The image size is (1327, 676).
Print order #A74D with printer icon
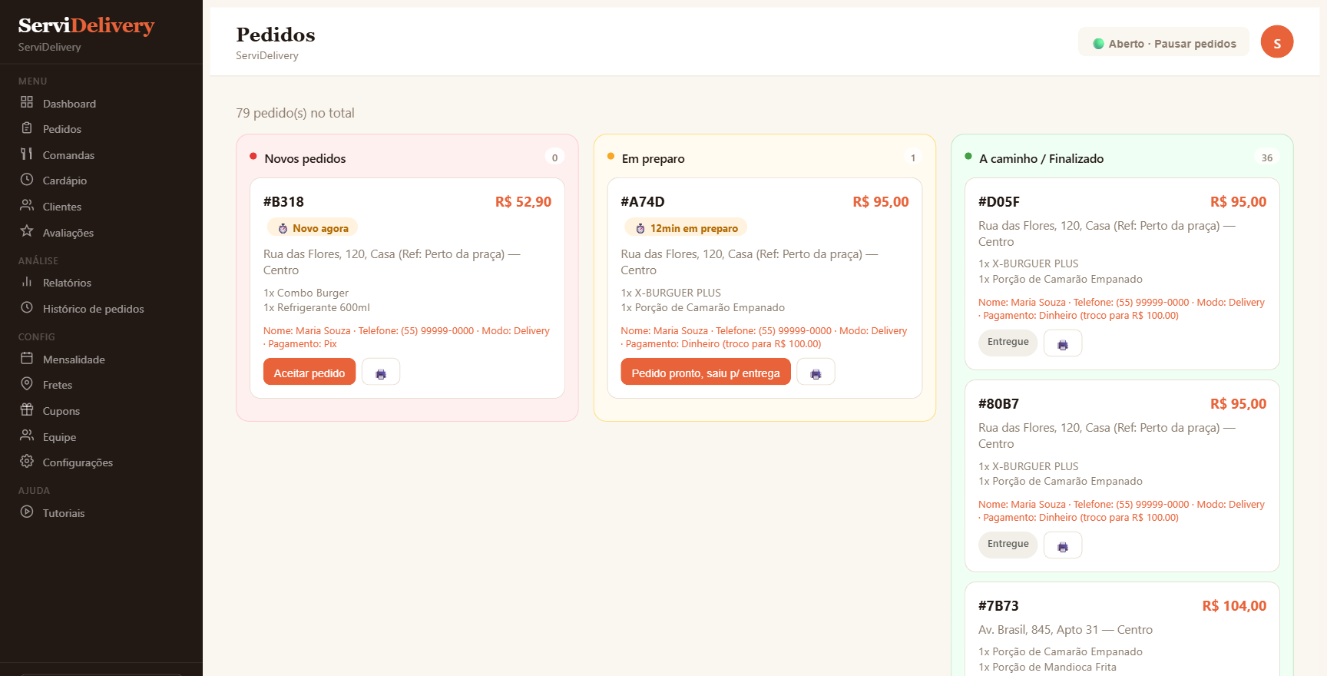pos(816,373)
